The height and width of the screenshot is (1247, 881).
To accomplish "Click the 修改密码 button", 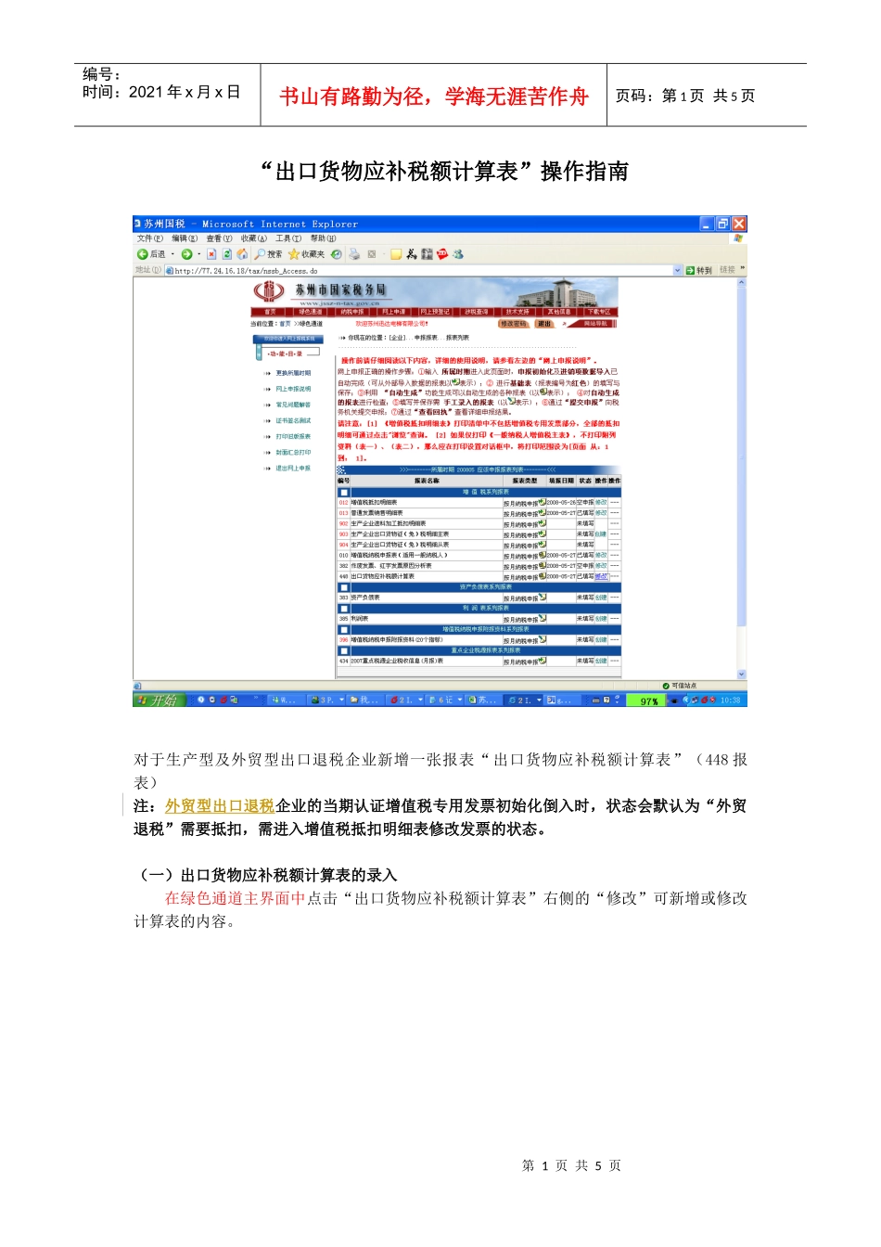I will coord(514,324).
